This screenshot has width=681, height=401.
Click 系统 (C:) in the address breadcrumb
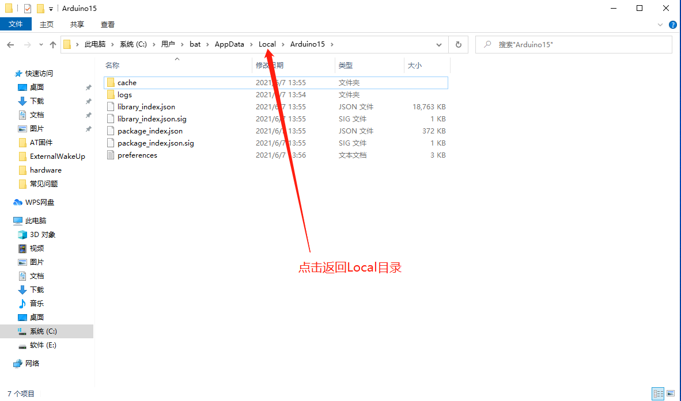pos(133,44)
